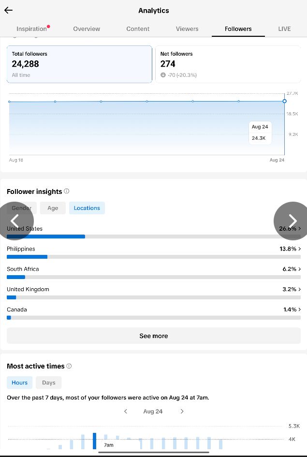Go to previous image with left carousel arrow
This screenshot has width=307, height=457.
(15, 221)
